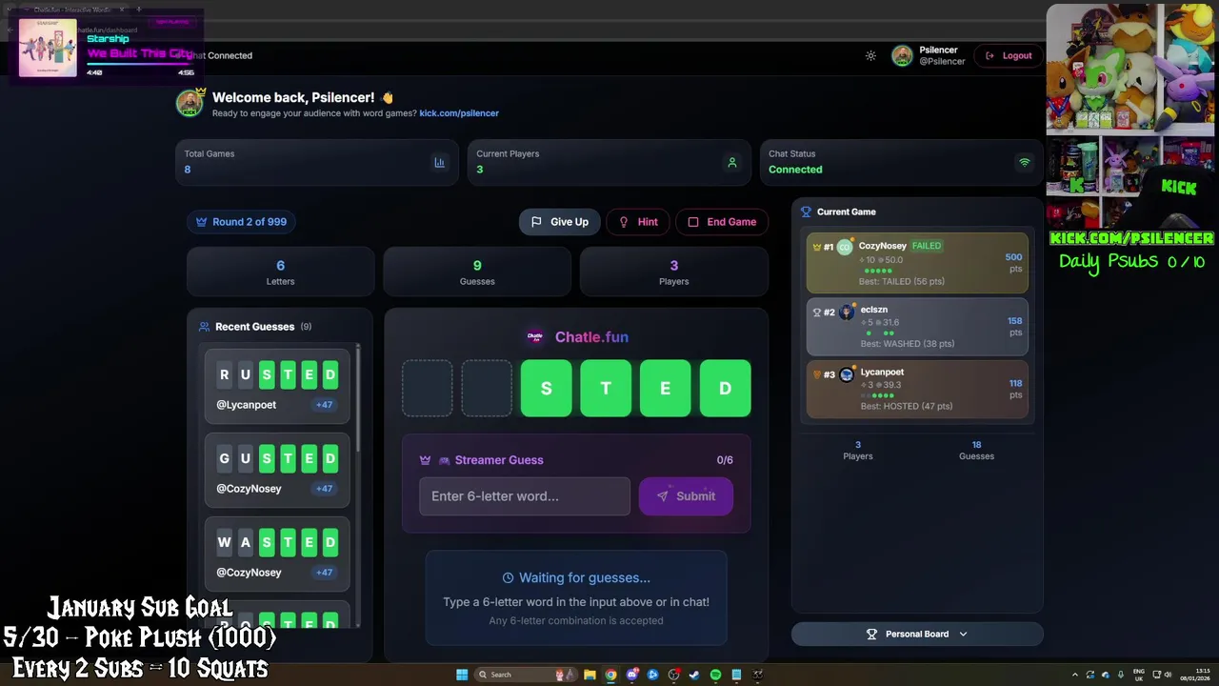Click the Chatle.fun logo icon
The height and width of the screenshot is (686, 1219).
(535, 336)
